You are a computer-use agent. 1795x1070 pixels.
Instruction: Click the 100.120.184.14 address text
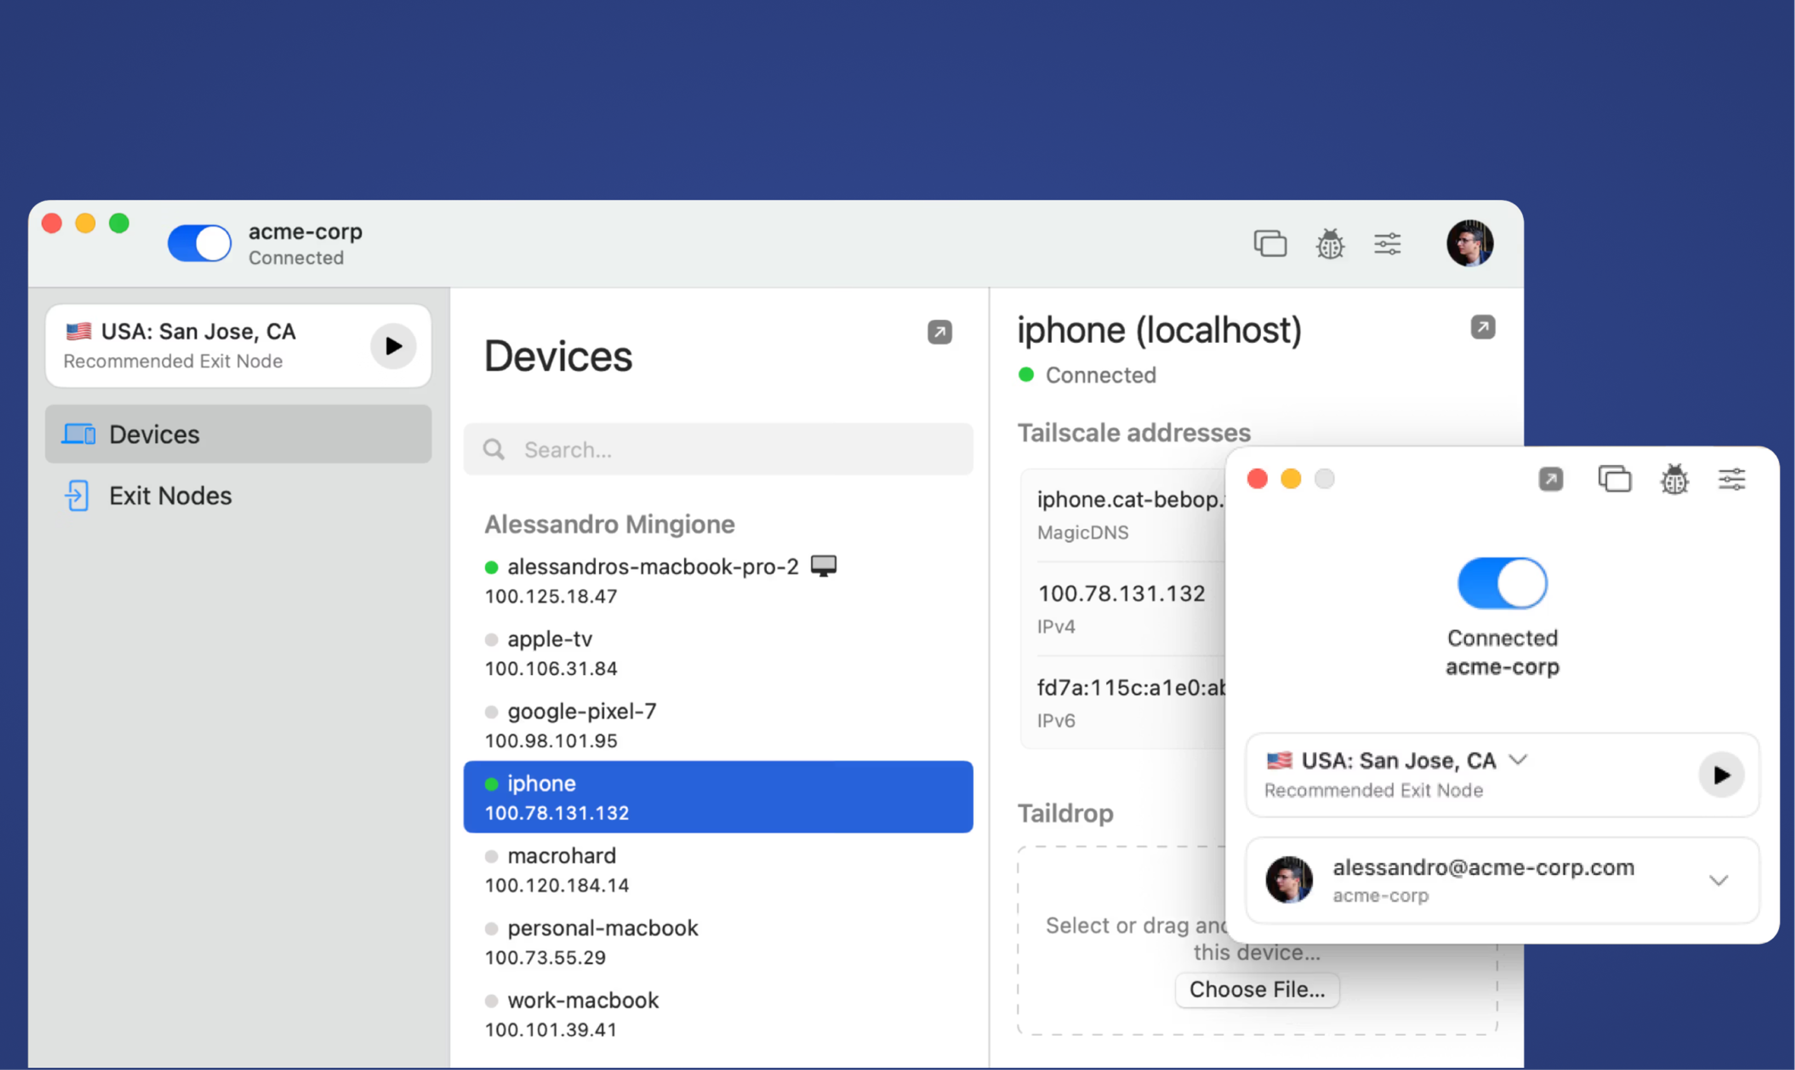pos(556,885)
